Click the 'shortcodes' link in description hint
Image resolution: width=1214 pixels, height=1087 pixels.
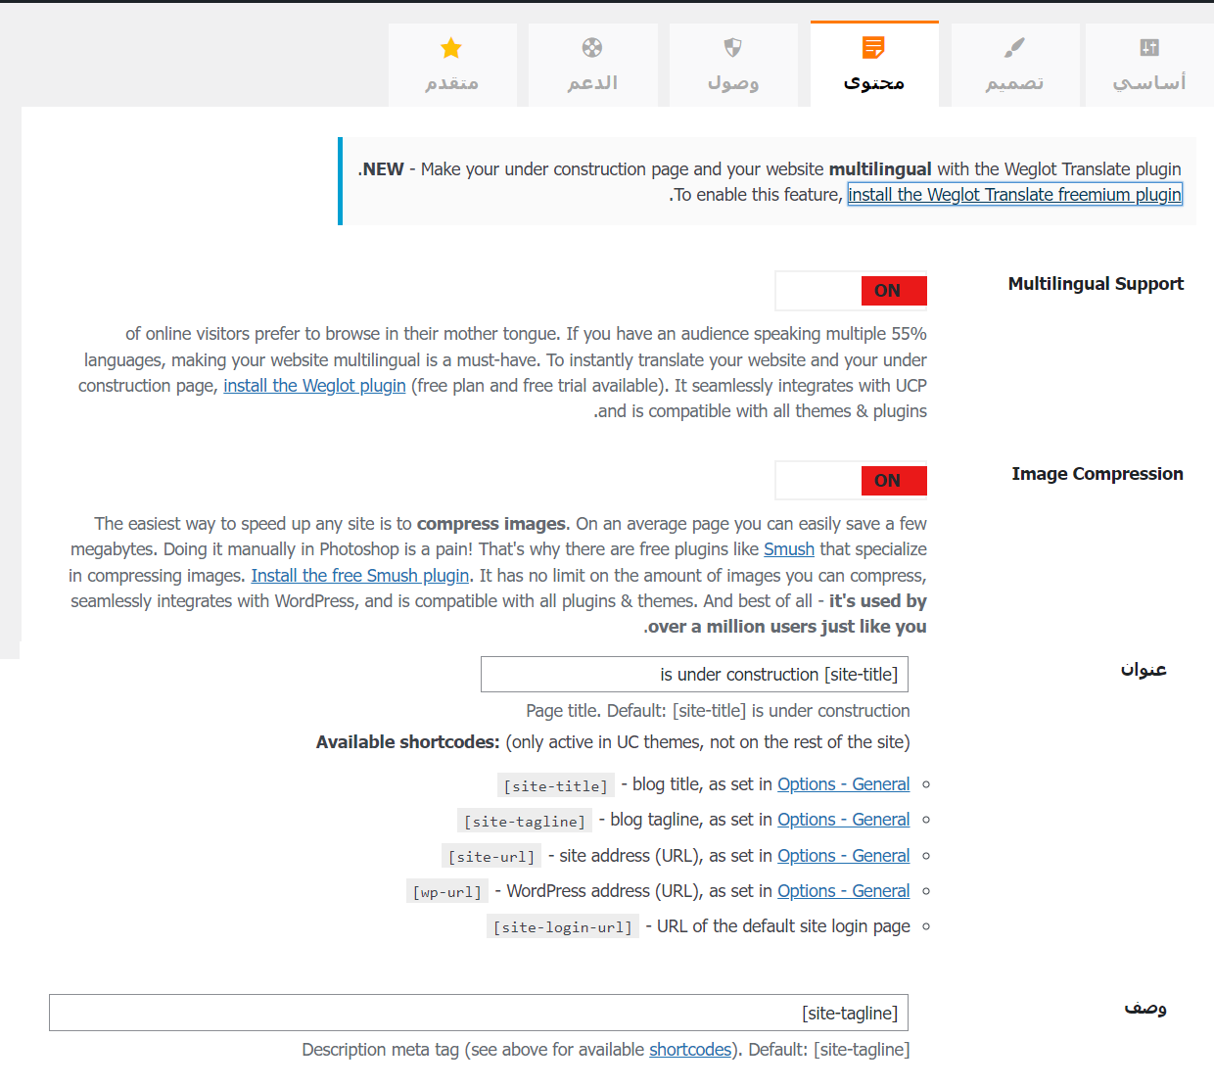coord(690,1050)
